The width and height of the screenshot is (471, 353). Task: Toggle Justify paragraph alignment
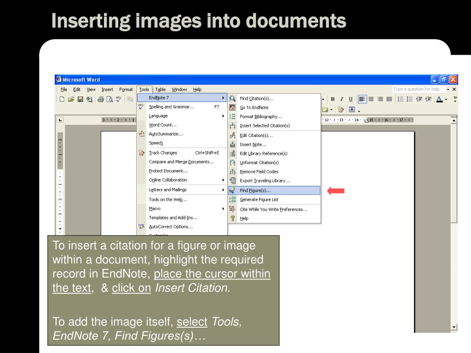tap(389, 99)
